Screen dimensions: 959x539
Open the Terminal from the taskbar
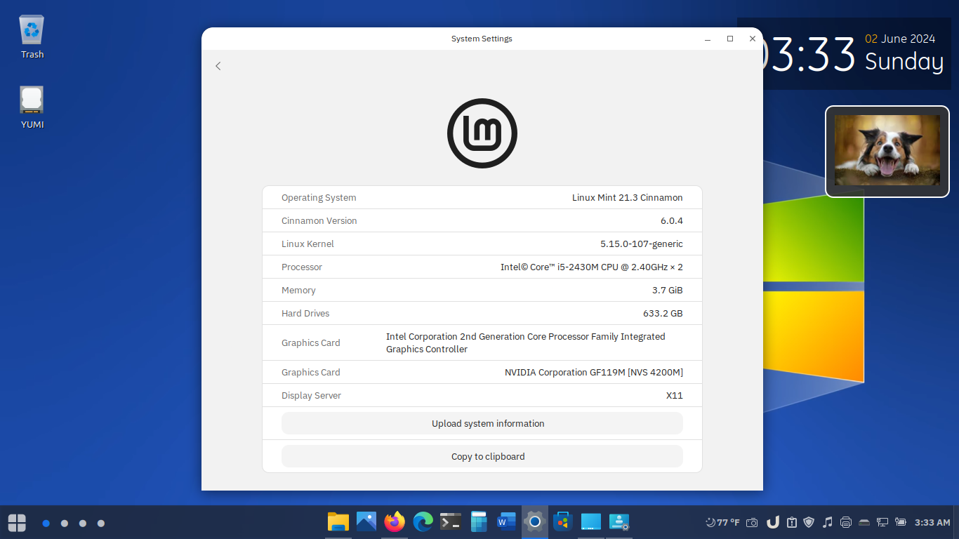click(x=451, y=521)
